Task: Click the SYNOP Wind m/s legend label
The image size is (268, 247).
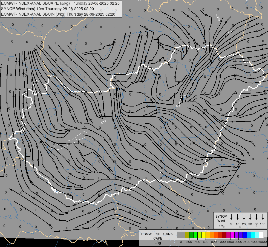Action: [x=221, y=221]
